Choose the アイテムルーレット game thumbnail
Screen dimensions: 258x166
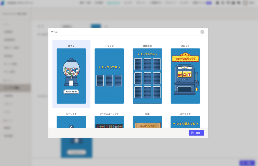pos(109,122)
